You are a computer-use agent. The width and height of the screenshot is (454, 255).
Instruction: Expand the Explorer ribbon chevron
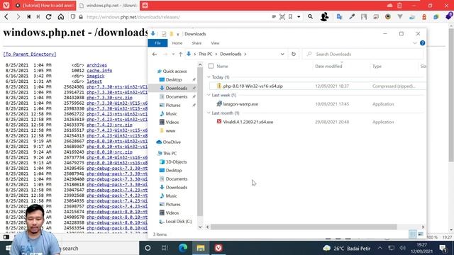pyautogui.click(x=414, y=43)
